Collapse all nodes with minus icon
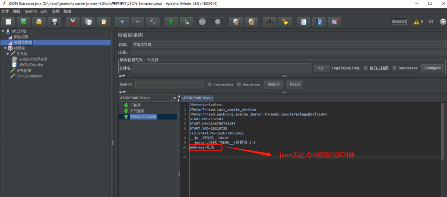 (x=137, y=22)
